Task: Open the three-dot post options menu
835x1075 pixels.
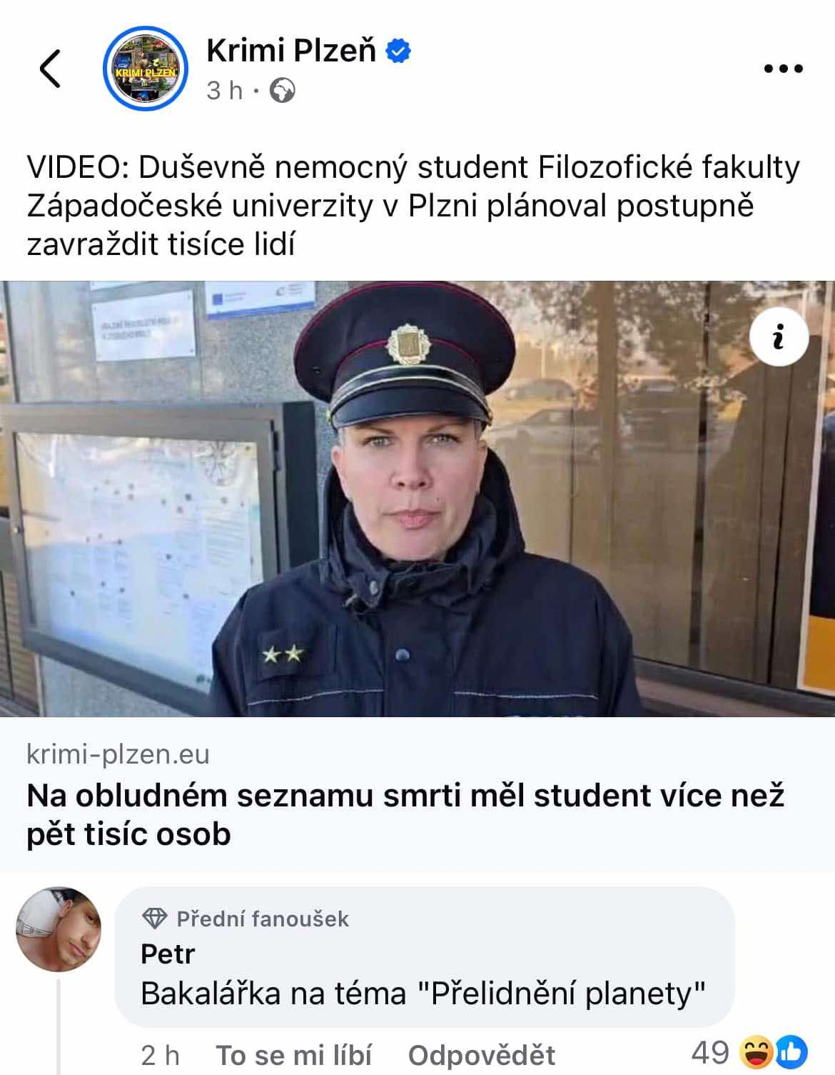Action: [x=784, y=69]
